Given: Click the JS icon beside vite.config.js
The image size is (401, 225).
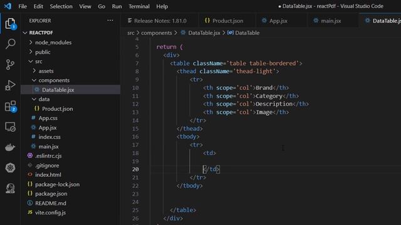Looking at the screenshot, I should [x=30, y=212].
